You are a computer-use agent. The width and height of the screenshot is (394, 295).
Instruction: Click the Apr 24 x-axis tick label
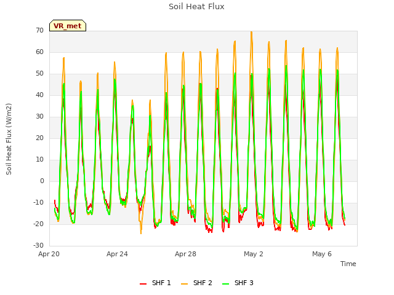[117, 254]
